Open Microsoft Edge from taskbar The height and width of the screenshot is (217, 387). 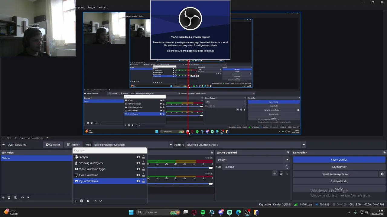click(239, 212)
